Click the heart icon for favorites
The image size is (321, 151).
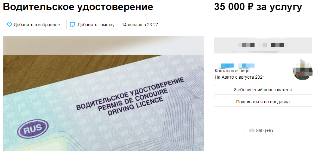(x=9, y=25)
